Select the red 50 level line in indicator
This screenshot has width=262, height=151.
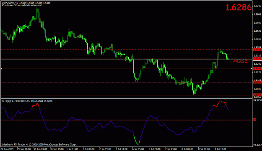coord(127,120)
